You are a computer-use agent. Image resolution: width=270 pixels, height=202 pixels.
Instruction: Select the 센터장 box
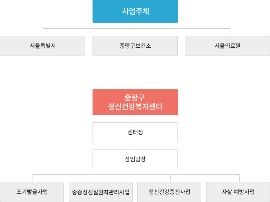135,132
